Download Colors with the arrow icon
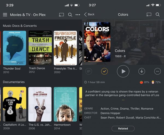 [x=142, y=71]
